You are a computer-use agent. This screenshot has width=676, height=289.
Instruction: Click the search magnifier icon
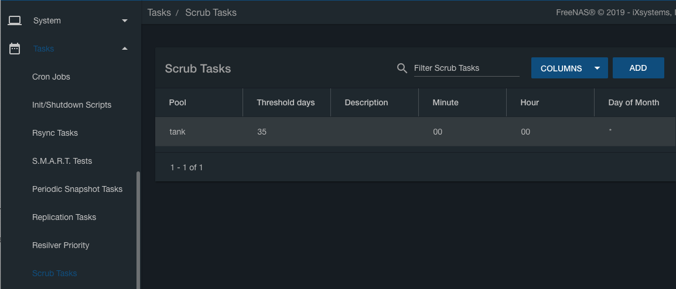click(402, 68)
